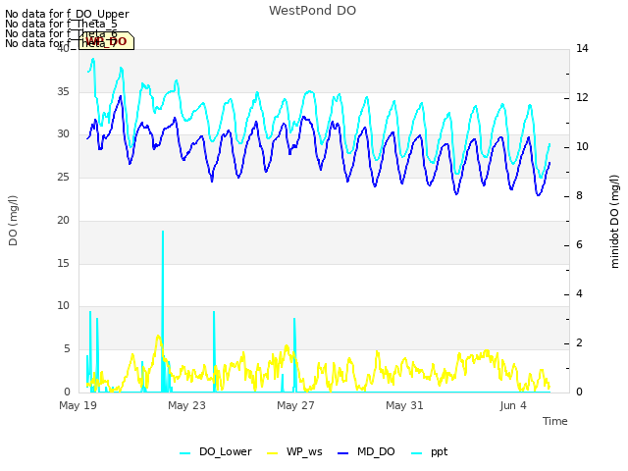Click the No data for f_Theta_5 message
Screen dimensions: 628x471
[x=61, y=24]
